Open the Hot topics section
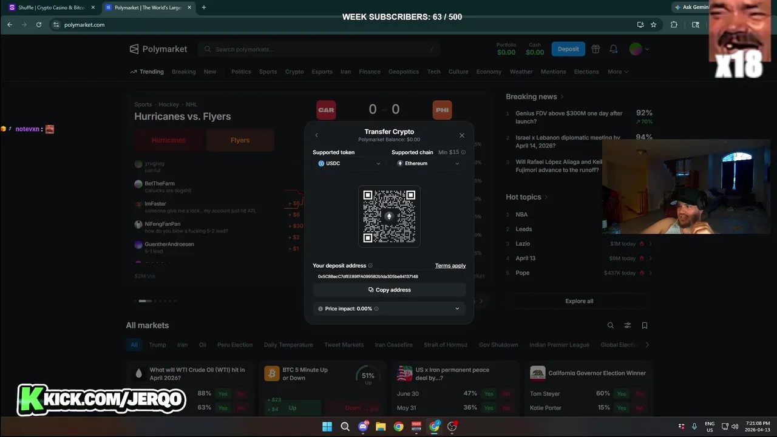This screenshot has width=777, height=437. tap(527, 197)
